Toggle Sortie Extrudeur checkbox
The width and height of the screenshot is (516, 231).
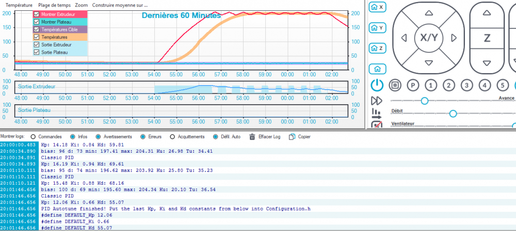37,44
